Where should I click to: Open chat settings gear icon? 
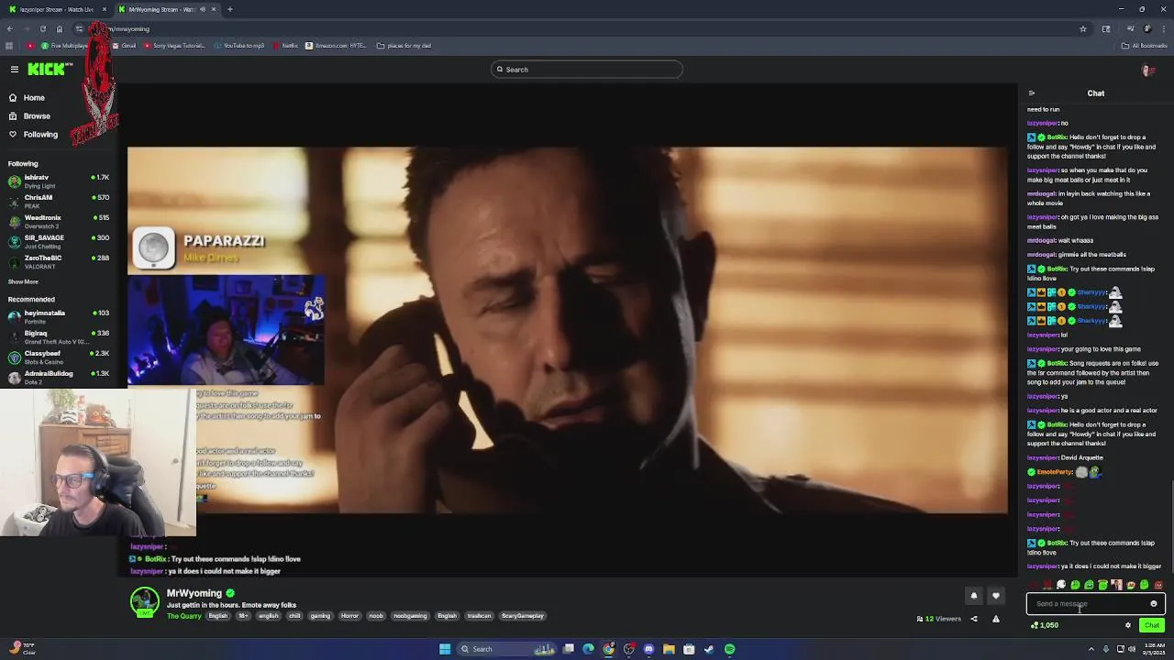coord(1128,625)
